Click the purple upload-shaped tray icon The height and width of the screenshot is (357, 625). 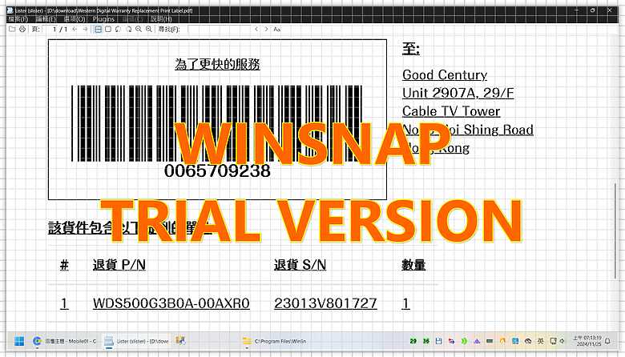[x=477, y=341]
